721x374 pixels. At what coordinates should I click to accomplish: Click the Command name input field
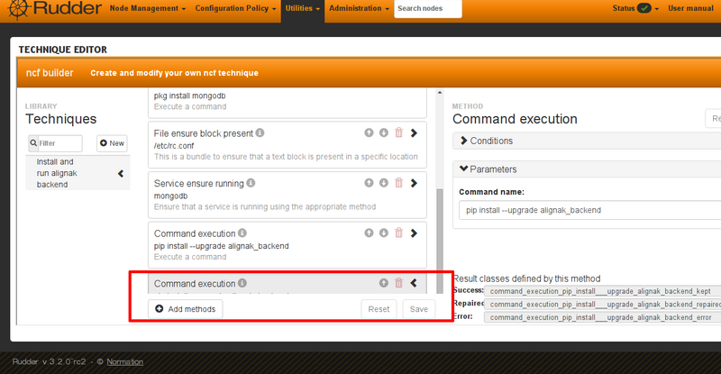pos(590,210)
